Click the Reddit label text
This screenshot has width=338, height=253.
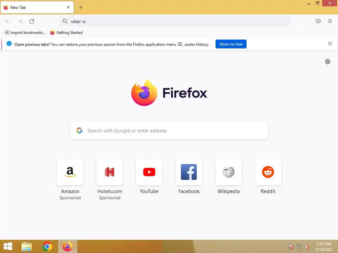[268, 191]
